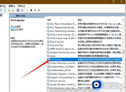Sort by the 描述 column header
126x92 pixels.
click(80, 20)
